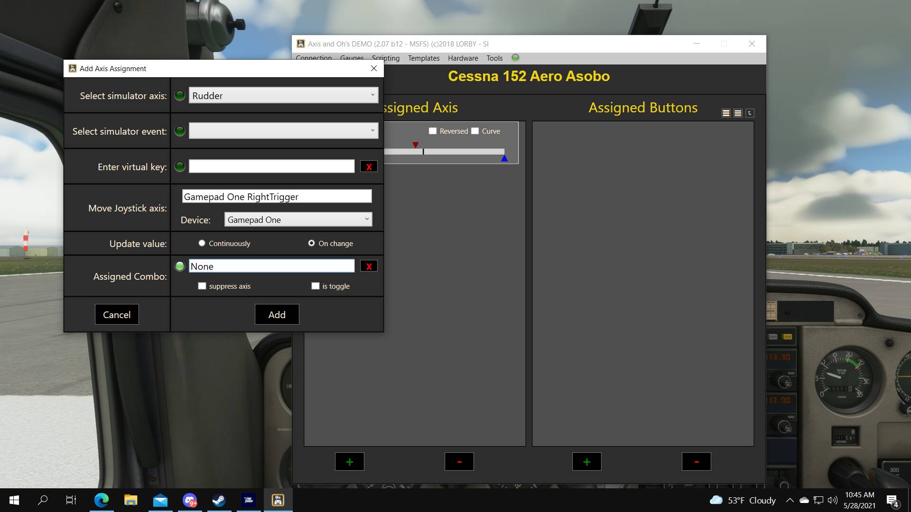The image size is (911, 512).
Task: Click Add button in dialog
Action: coord(277,314)
